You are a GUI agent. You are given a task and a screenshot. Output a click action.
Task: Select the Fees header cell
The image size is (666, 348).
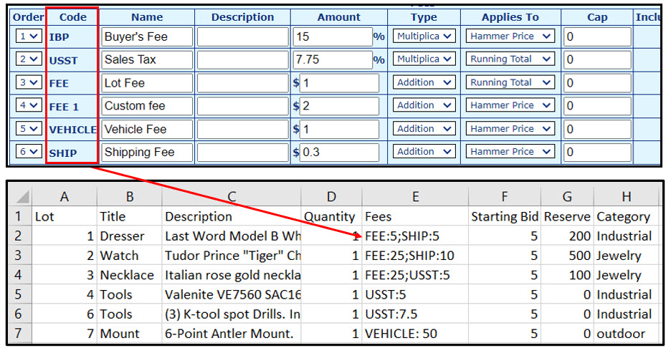(x=415, y=216)
